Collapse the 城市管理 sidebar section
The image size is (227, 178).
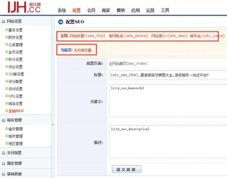[x=3, y=120]
